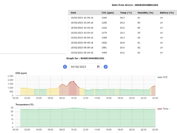The width and height of the screenshot is (177, 133).
Task: Go to previous day with left arrow
Action: 65,67
